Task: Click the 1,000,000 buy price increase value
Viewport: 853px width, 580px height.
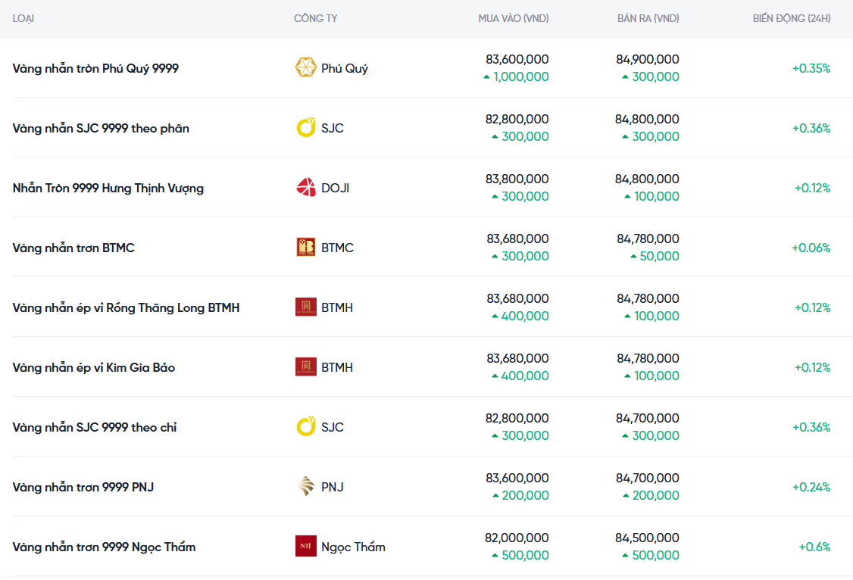Action: tap(521, 76)
